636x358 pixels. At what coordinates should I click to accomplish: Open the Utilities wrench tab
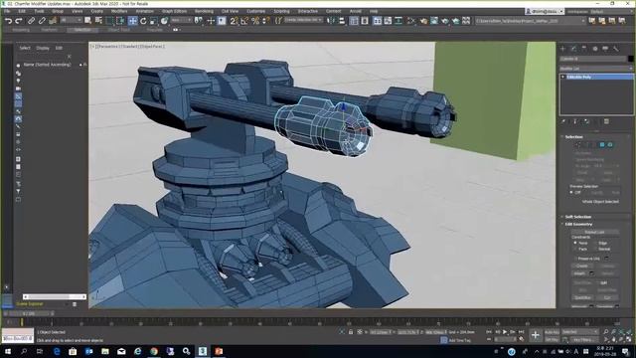coord(616,49)
